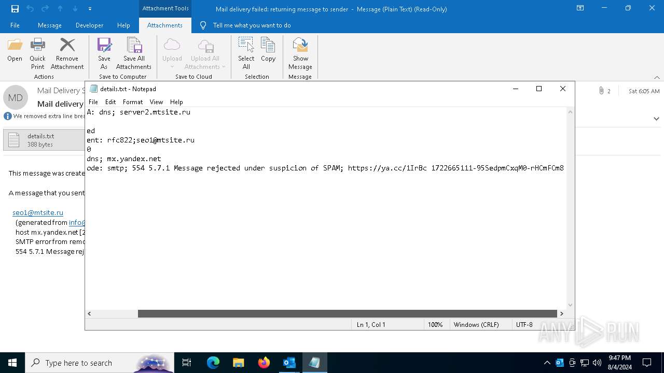Open Notepad's Format menu

[x=133, y=102]
